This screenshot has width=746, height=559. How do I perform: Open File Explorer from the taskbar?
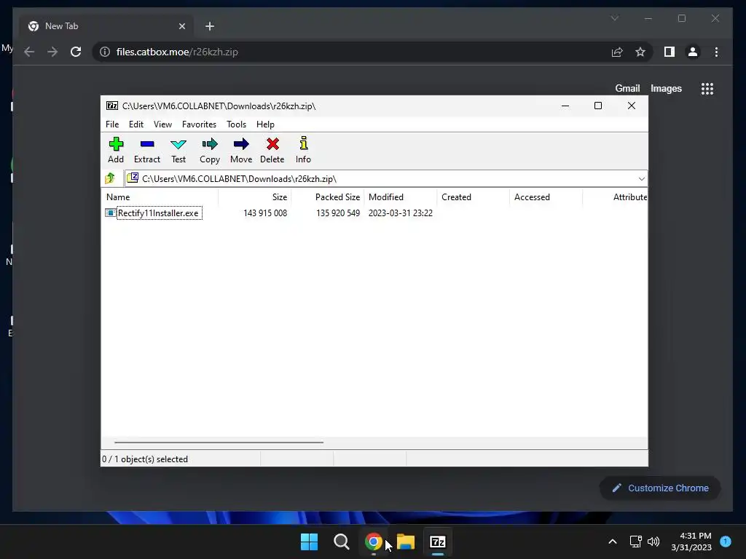405,542
